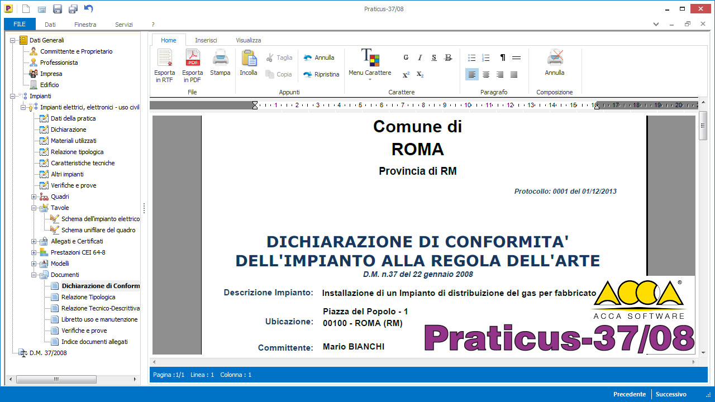Click the Praticus P application icon
The height and width of the screenshot is (402, 715).
coord(9,8)
